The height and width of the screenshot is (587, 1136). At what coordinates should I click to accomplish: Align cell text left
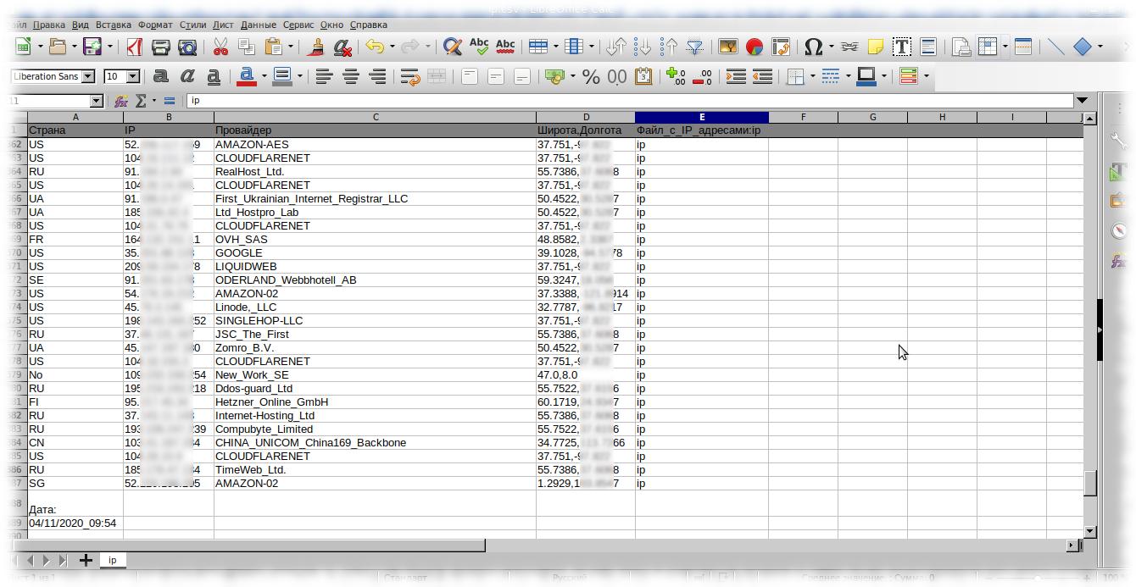(324, 76)
